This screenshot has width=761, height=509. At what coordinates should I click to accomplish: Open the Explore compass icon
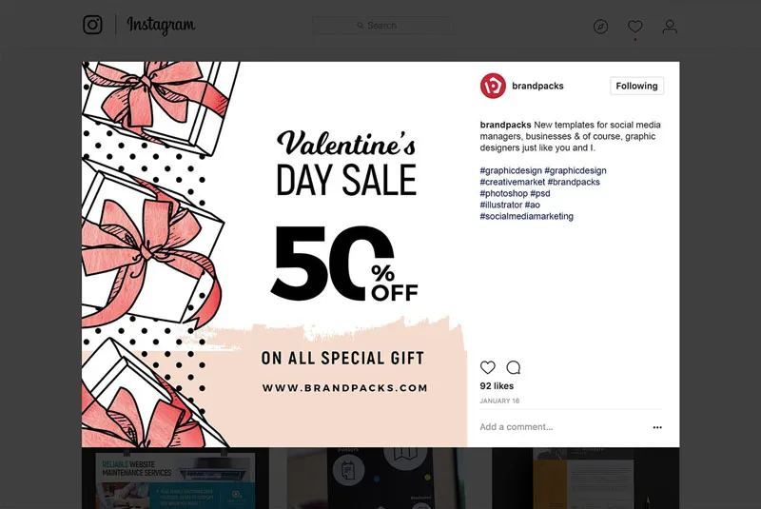click(x=600, y=27)
